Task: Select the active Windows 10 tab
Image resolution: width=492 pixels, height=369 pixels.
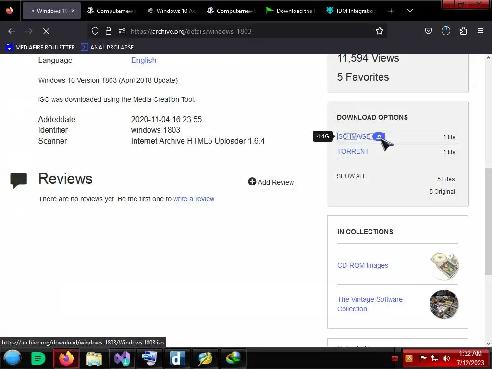Action: (51, 11)
